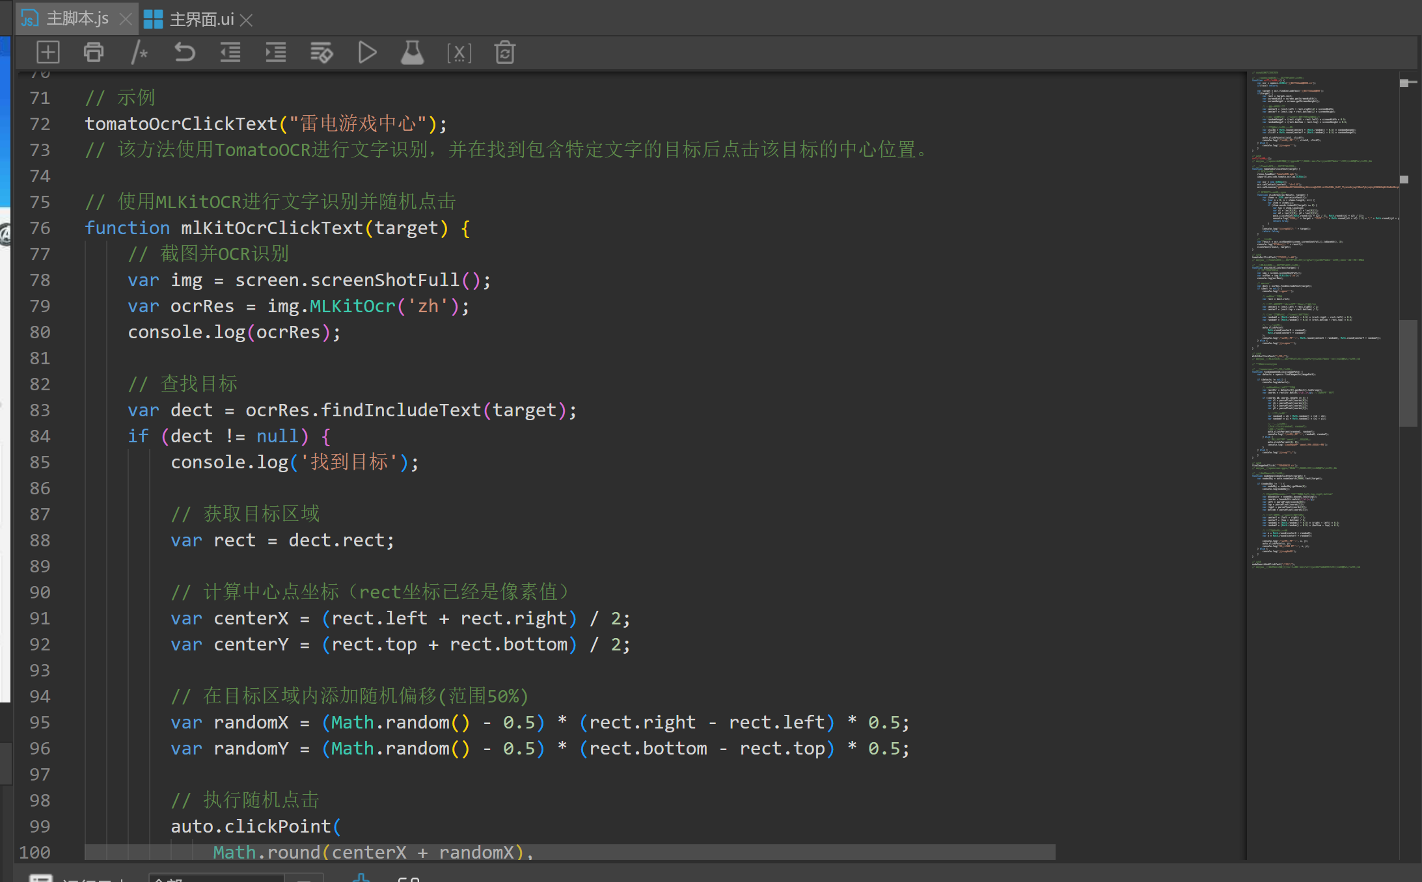Click line number 99 in the gutter
The image size is (1422, 882).
pyautogui.click(x=40, y=827)
